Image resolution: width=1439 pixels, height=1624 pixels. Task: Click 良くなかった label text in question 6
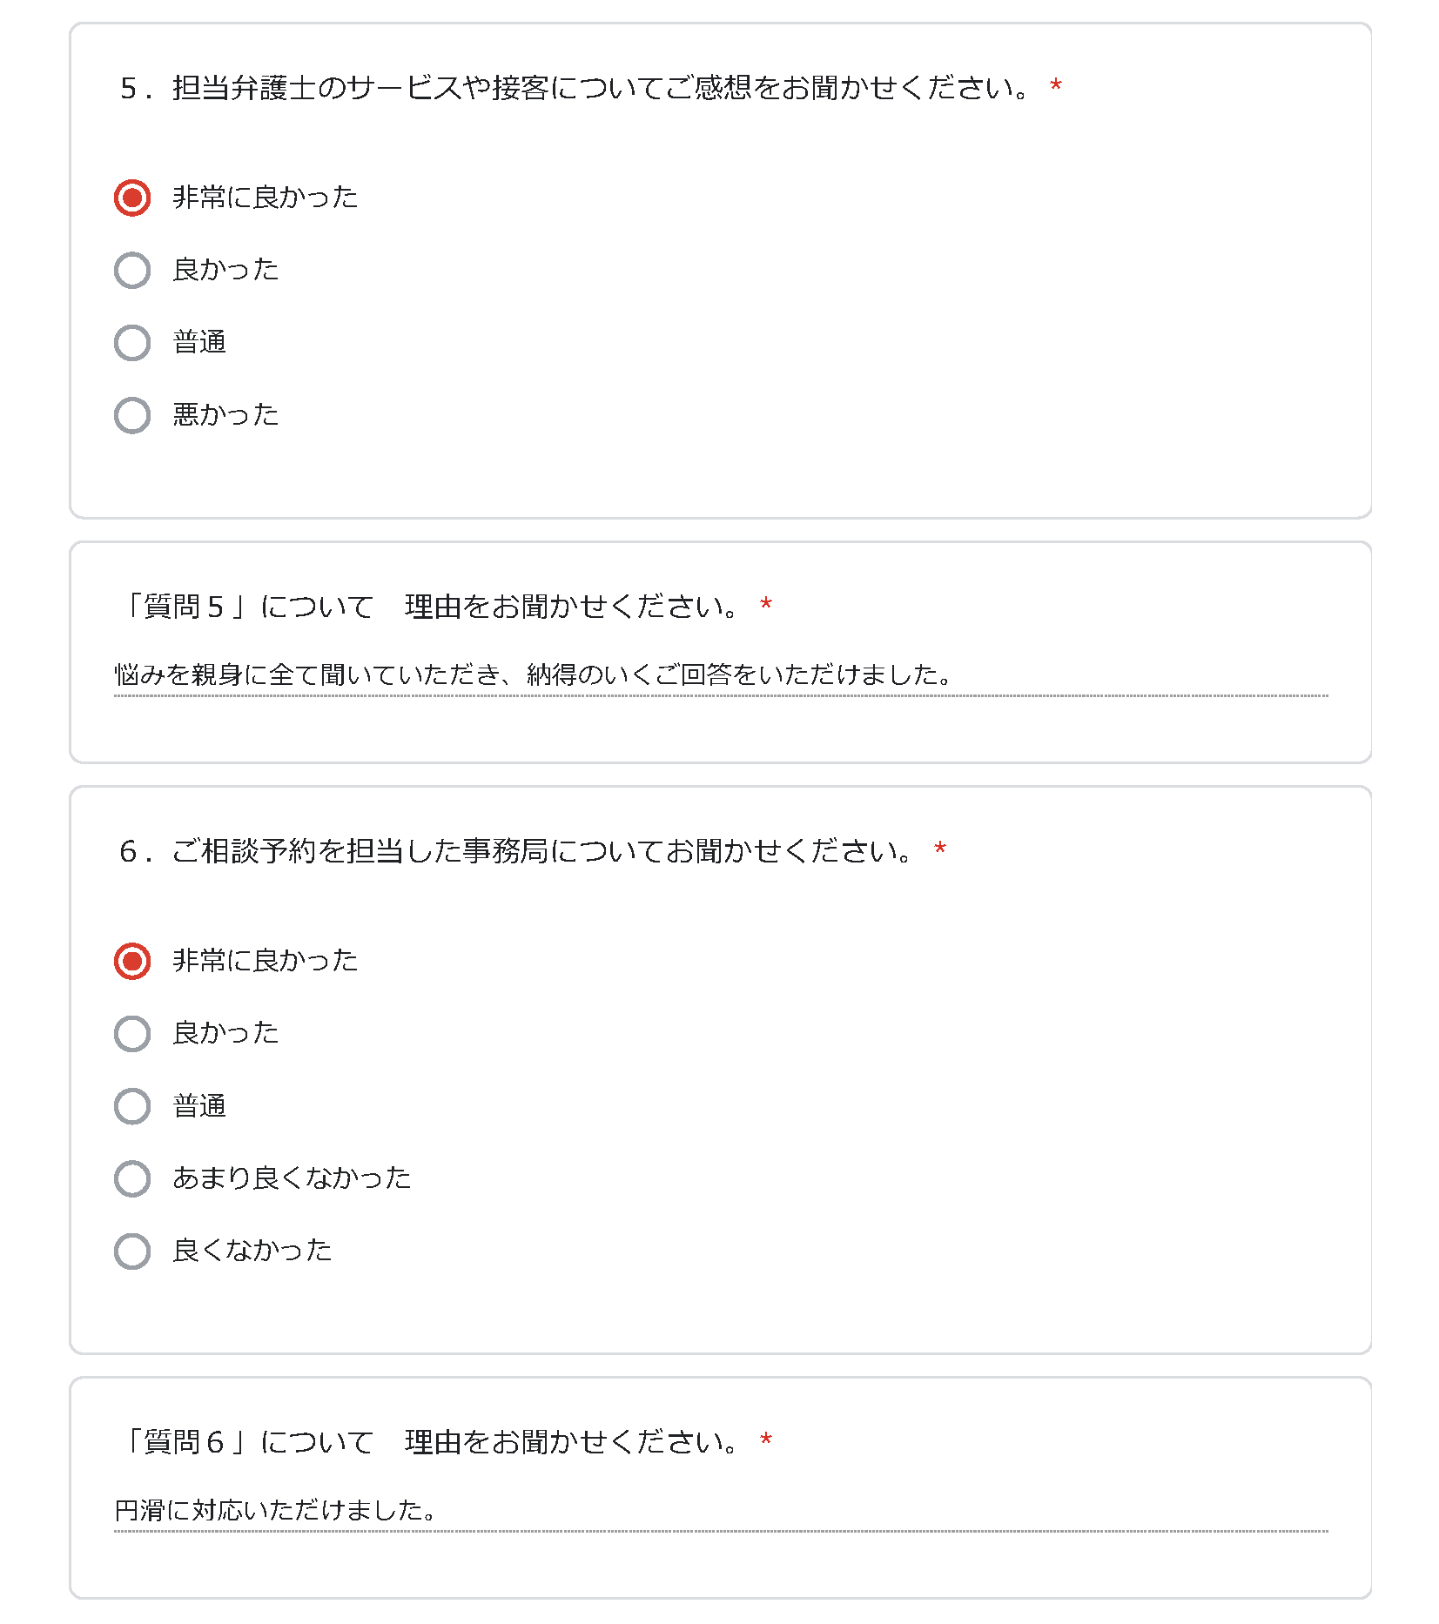pyautogui.click(x=252, y=1251)
